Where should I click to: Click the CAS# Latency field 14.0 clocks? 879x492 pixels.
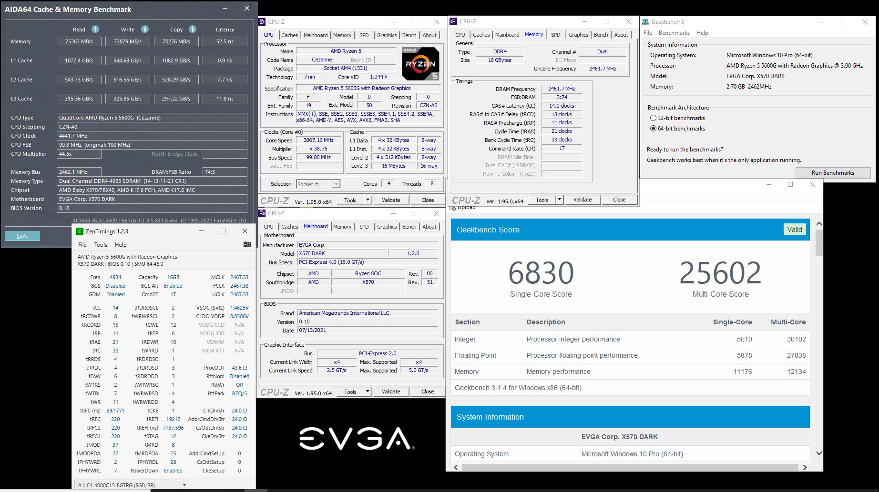pyautogui.click(x=562, y=106)
